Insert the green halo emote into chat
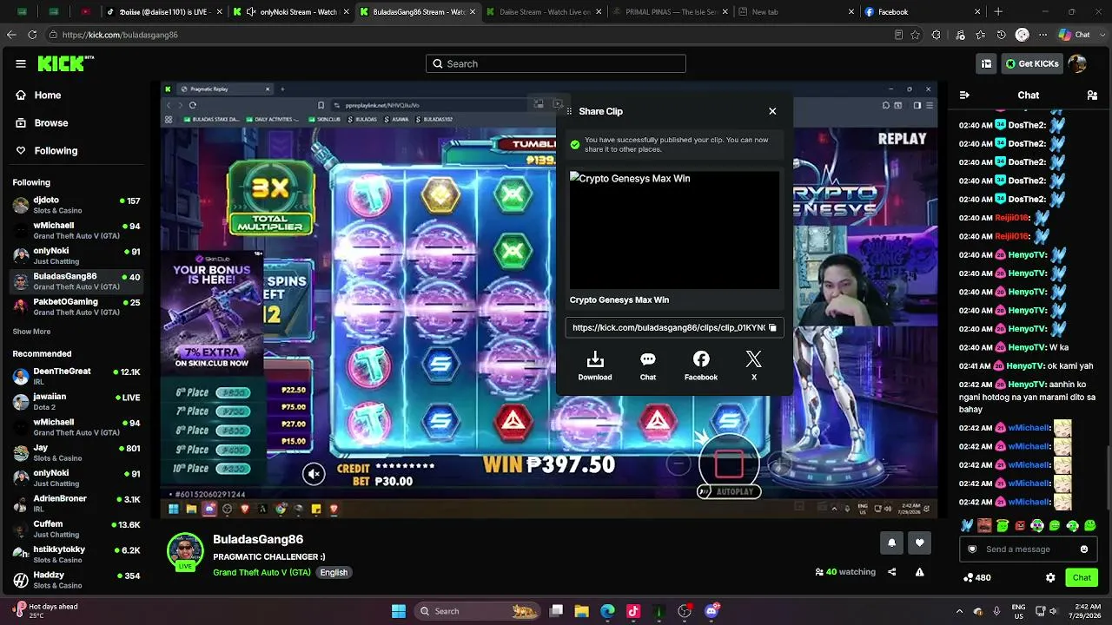The image size is (1112, 625). click(x=1002, y=525)
